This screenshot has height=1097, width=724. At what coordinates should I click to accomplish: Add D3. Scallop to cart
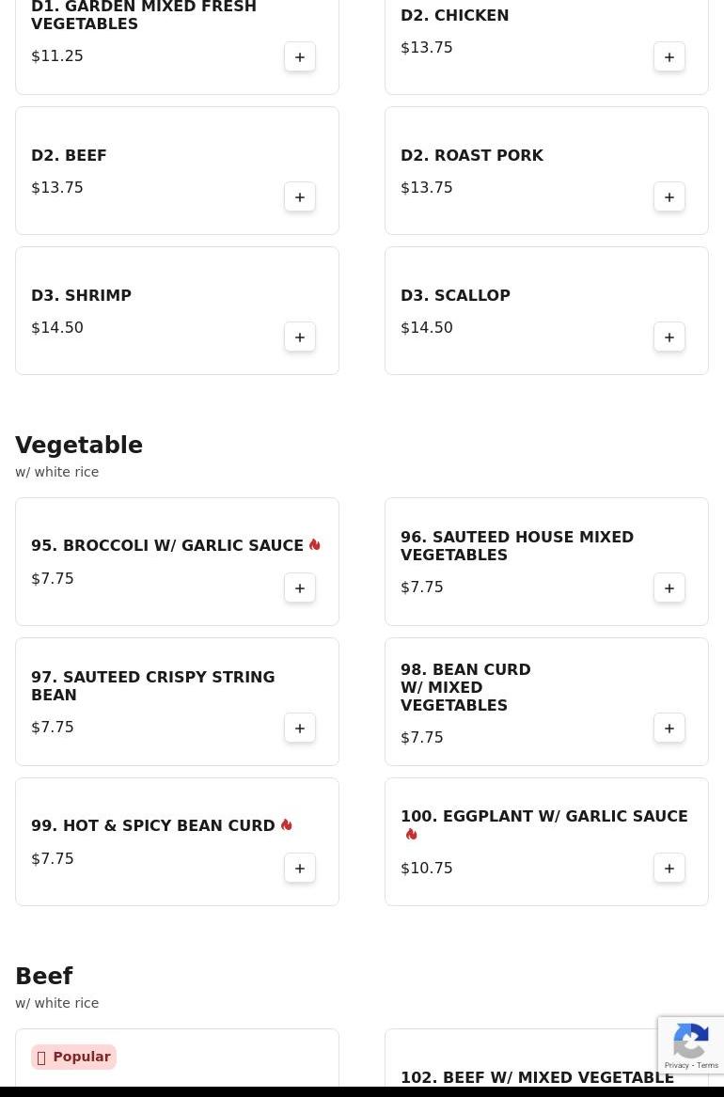pos(669,337)
